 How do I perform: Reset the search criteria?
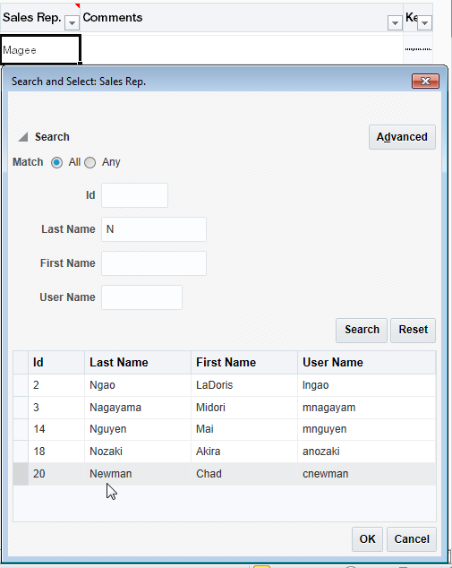[x=413, y=330]
